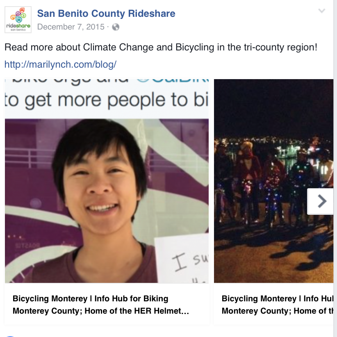The height and width of the screenshot is (337, 337).
Task: Open the post options dropdown chevron
Action: click(x=321, y=11)
